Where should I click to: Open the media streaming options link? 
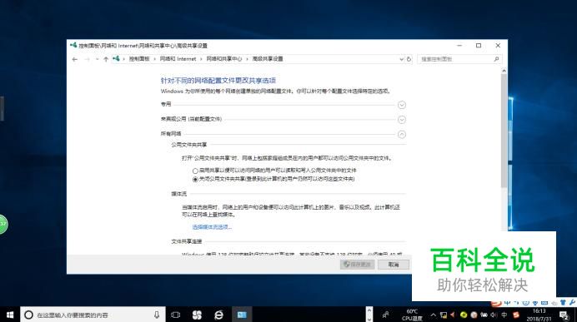tap(212, 227)
